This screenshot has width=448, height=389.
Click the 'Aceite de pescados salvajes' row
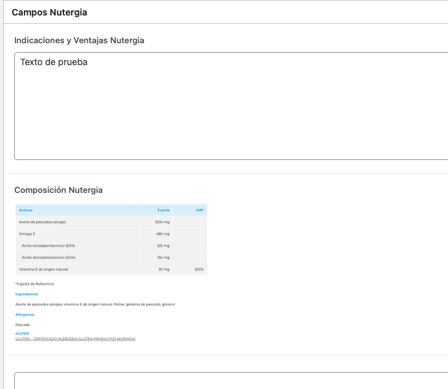pyautogui.click(x=43, y=222)
